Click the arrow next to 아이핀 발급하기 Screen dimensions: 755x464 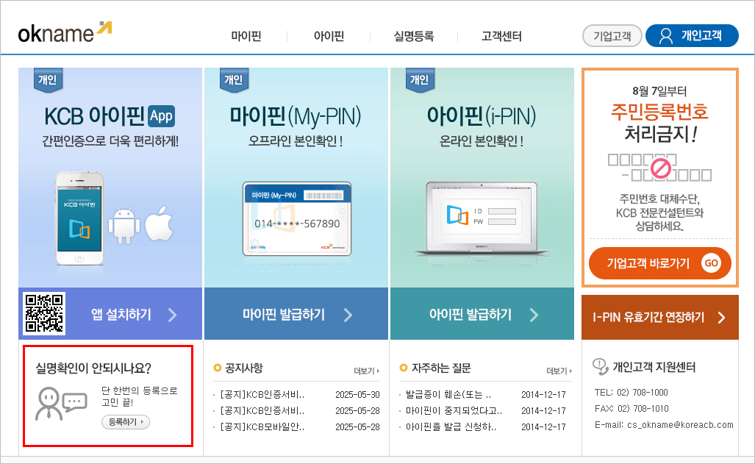534,315
